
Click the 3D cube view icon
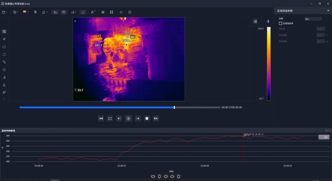tap(64, 12)
